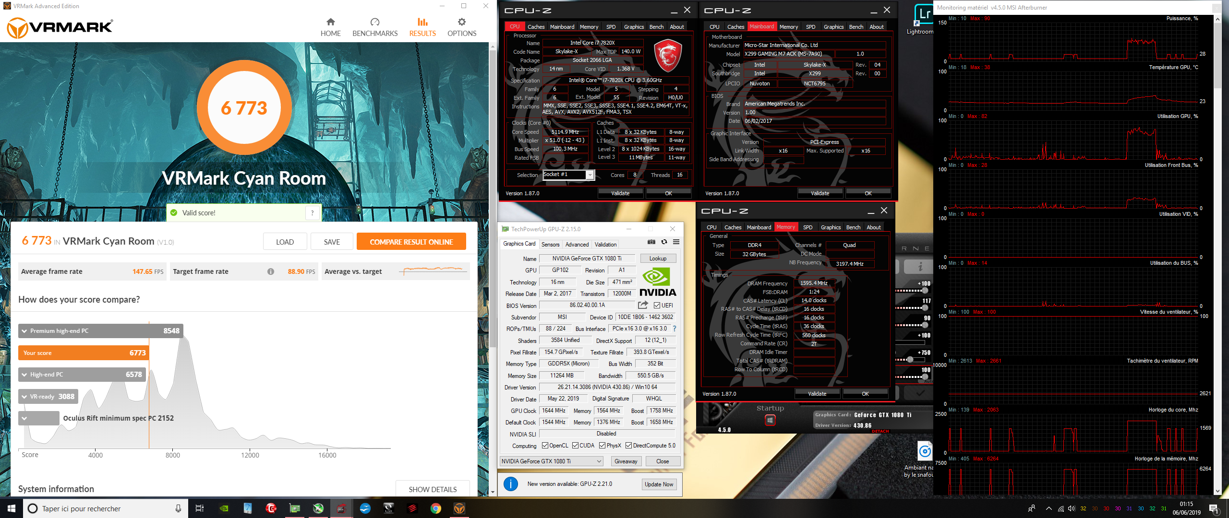Open the CPU-Z taskbar icon
Screen dimensions: 1229x518
[x=341, y=508]
